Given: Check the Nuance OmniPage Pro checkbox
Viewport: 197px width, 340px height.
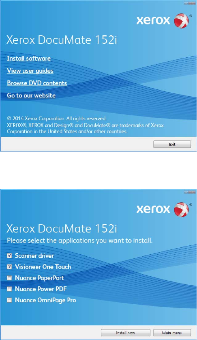Looking at the screenshot, I should (x=9, y=300).
